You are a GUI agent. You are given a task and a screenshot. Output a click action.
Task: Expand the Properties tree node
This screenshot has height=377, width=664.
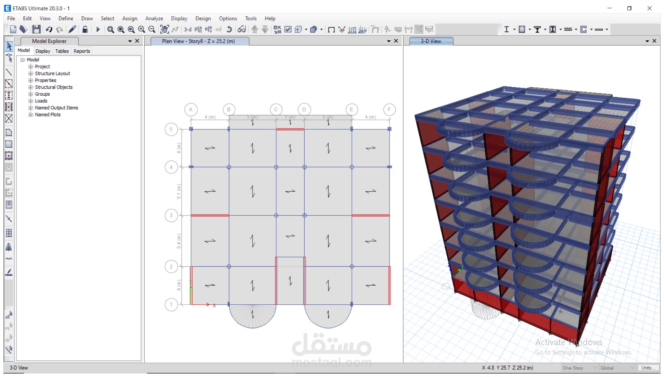(x=30, y=80)
